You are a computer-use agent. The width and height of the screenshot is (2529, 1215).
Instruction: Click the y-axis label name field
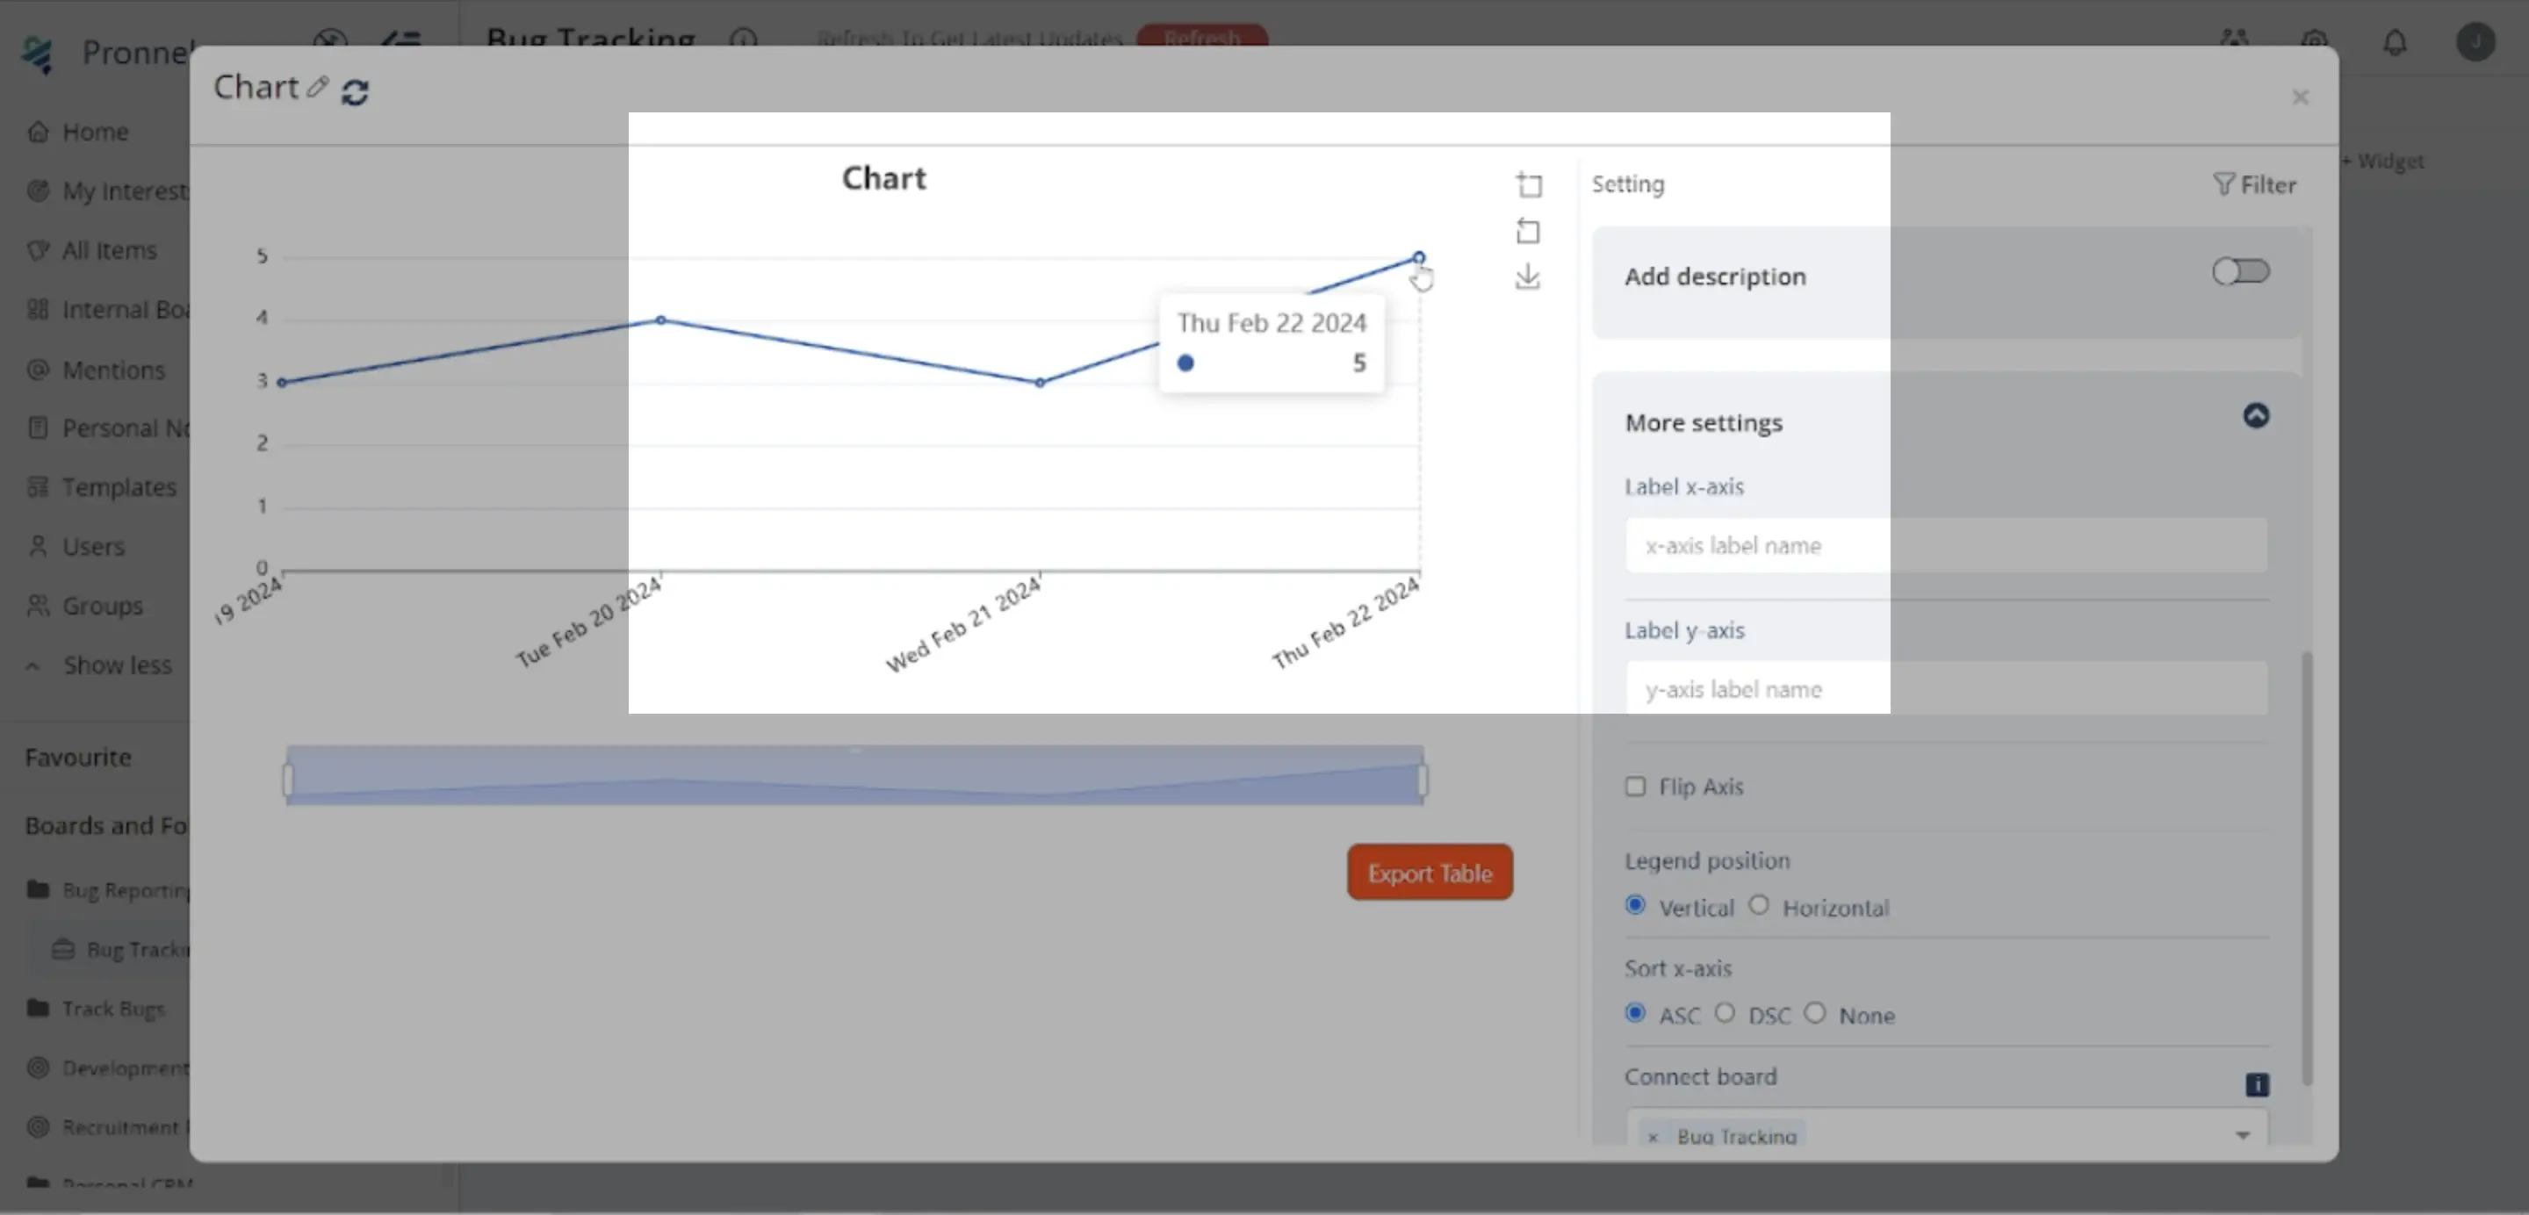(x=1946, y=689)
